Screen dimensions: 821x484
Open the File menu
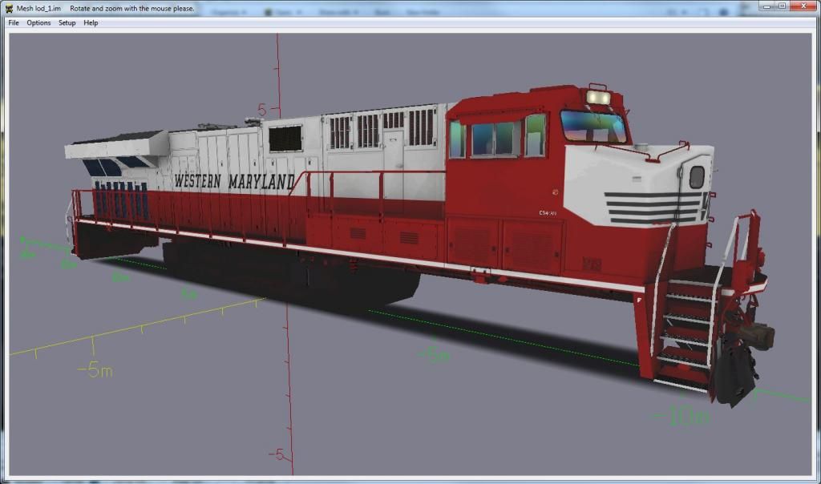coord(14,23)
